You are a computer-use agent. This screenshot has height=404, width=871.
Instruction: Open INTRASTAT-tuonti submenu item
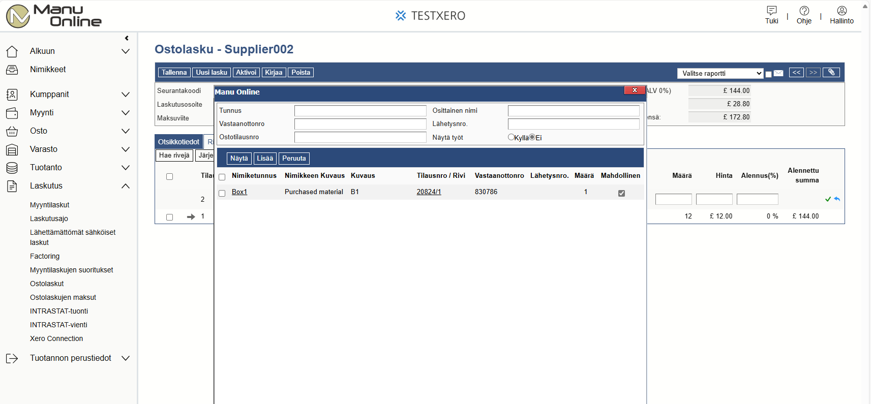click(59, 311)
